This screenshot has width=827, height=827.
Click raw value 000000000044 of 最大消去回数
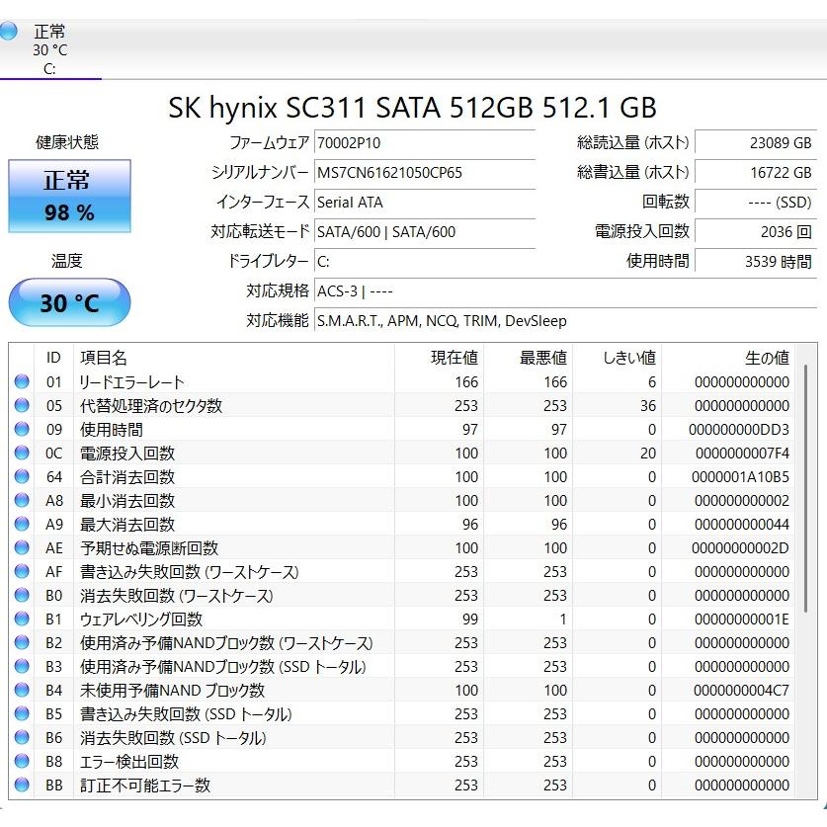[x=742, y=525]
